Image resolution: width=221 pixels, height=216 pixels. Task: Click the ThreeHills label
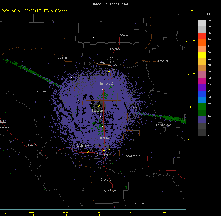[x=138, y=107]
